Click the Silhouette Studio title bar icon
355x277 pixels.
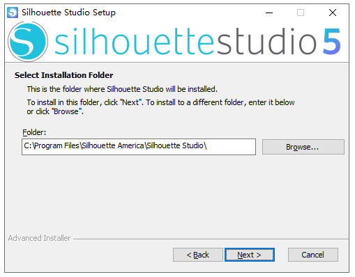point(13,13)
